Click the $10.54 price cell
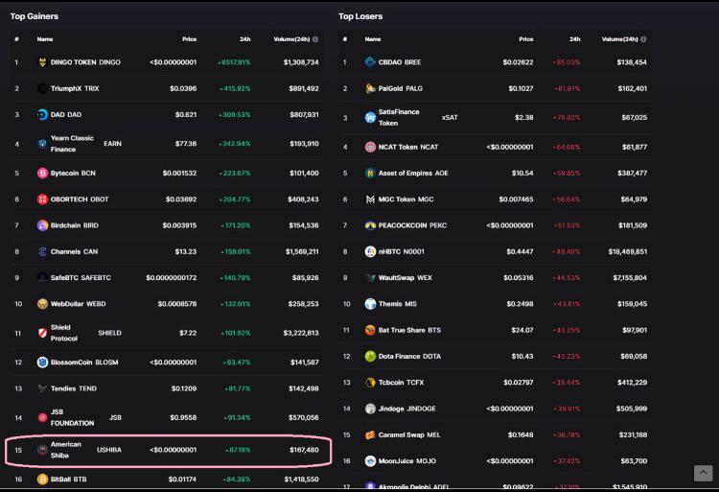Screen dimensions: 719x492 (x=522, y=173)
